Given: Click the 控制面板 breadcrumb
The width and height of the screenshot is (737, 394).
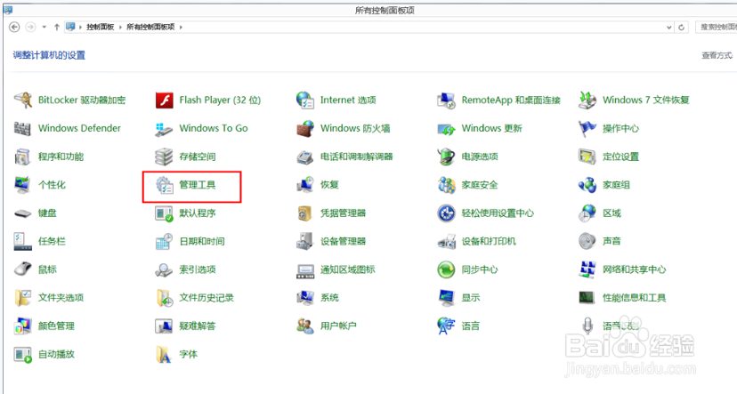Looking at the screenshot, I should [100, 28].
